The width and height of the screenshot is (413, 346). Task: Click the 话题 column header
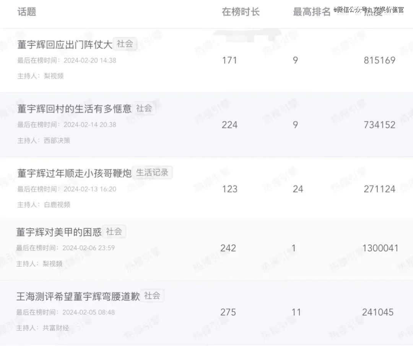pos(27,12)
